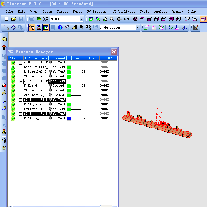Screen dimensions: 207x207
Task: Click the camera snapshot icon
Action: [194, 19]
